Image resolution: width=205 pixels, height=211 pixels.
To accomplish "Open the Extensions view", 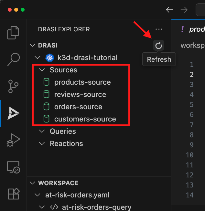I will point(13,194).
